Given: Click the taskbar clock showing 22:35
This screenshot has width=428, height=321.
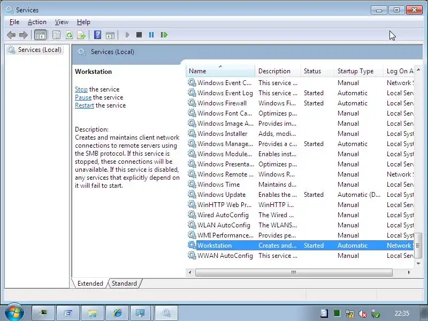Looking at the screenshot, I should (402, 313).
